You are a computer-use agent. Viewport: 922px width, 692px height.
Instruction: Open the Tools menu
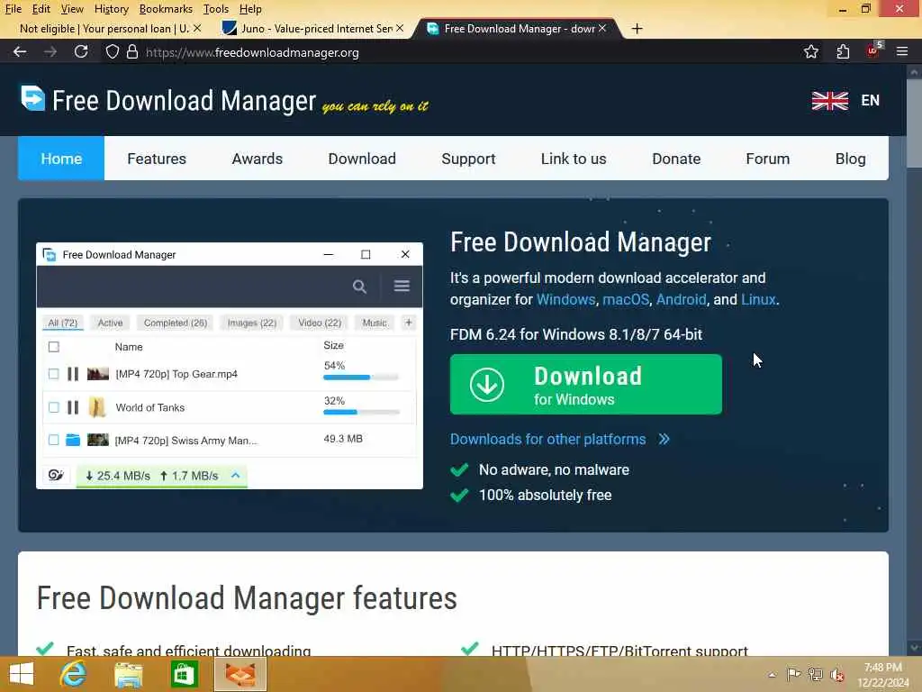216,9
